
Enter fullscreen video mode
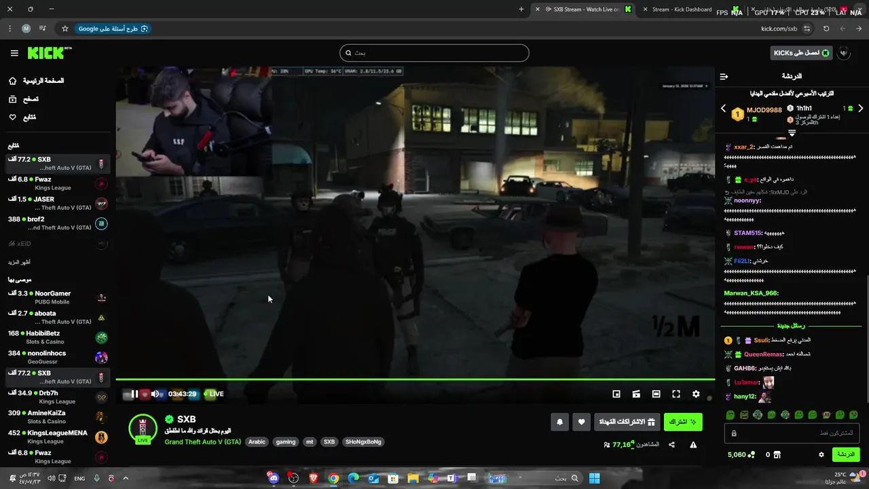[x=676, y=394]
